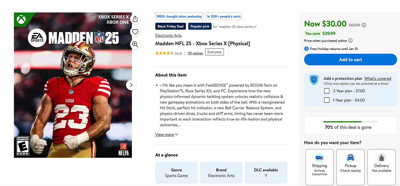
Task: Click the share icon beside product image
Action: coord(135,19)
